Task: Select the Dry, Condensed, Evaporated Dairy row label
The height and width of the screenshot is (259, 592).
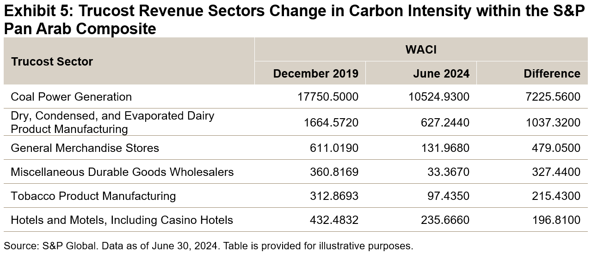Action: click(112, 122)
